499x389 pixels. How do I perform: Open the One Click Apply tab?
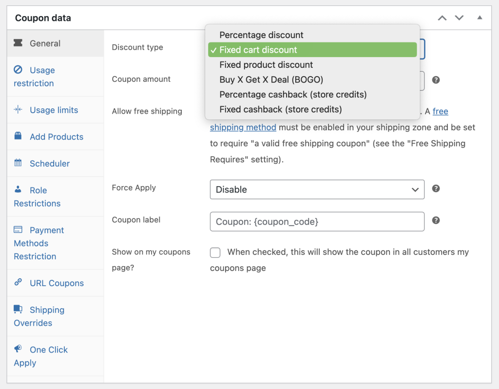pos(56,356)
